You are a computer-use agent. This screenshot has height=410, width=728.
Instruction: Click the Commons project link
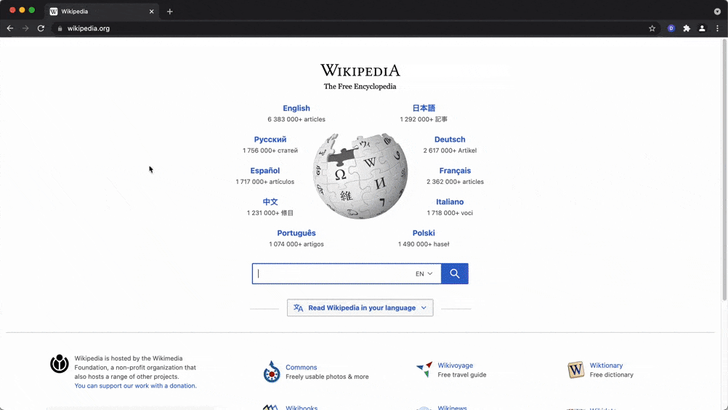coord(301,367)
